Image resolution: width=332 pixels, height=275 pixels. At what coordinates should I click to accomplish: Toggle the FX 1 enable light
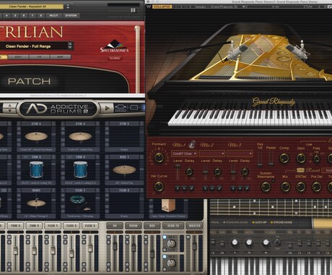point(165,237)
